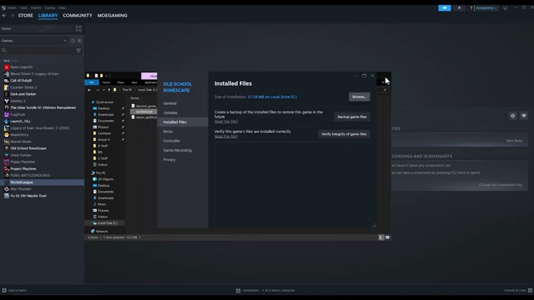Open the Downloads status icon

tap(238, 291)
